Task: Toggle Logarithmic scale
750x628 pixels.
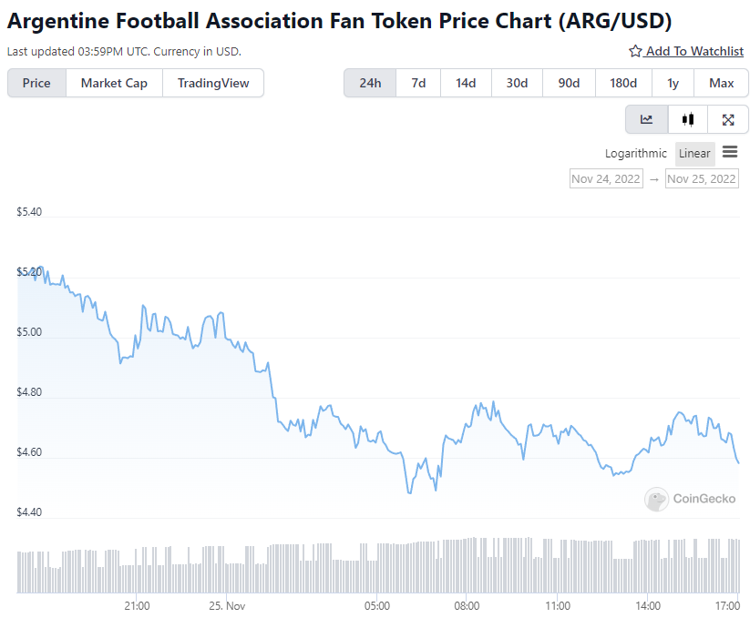Action: click(636, 153)
